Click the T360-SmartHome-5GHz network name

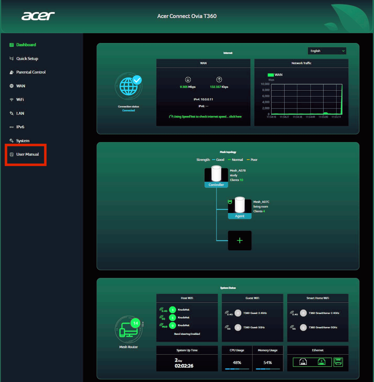[323, 327]
